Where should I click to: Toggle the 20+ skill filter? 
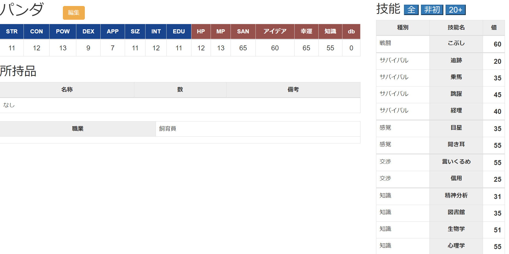pos(455,10)
